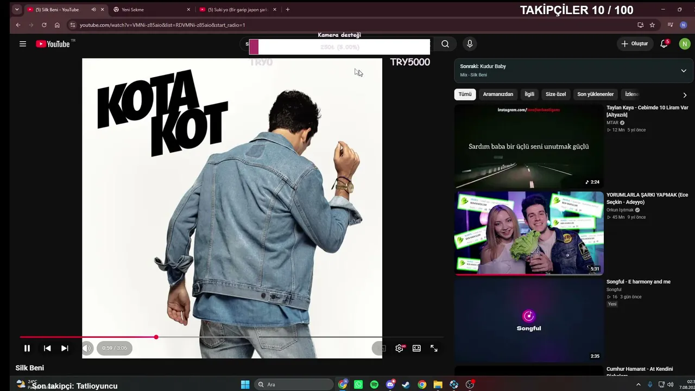Skip to the previous video
The height and width of the screenshot is (391, 695).
pyautogui.click(x=47, y=348)
